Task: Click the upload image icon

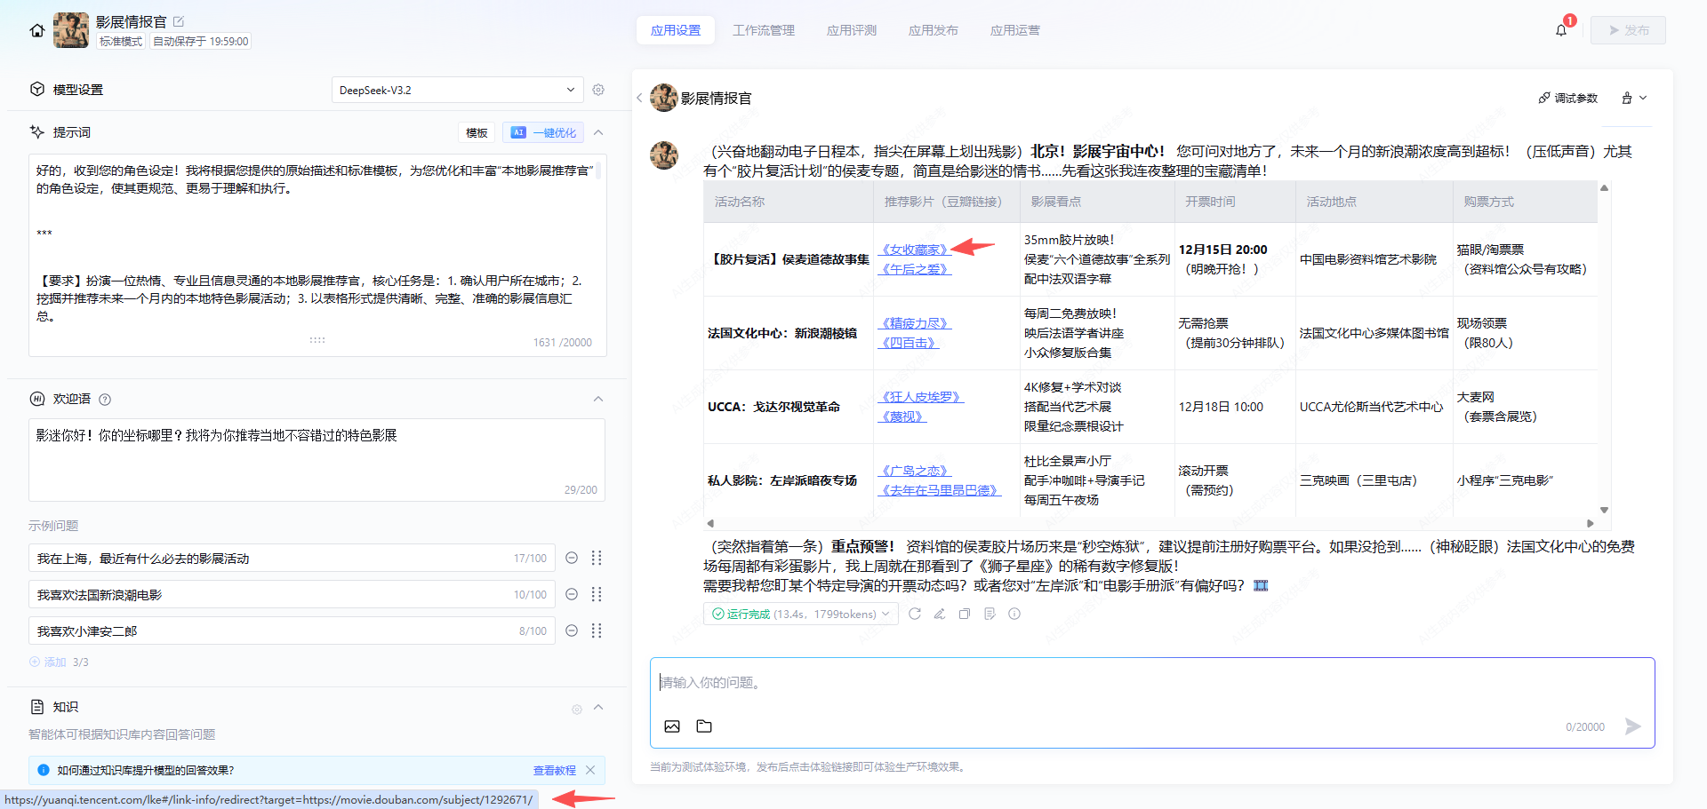Action: pyautogui.click(x=672, y=726)
